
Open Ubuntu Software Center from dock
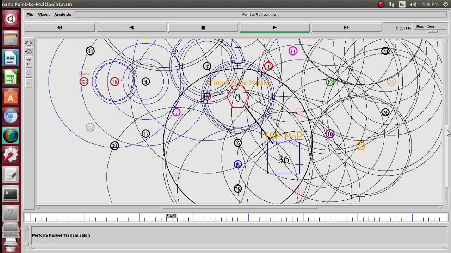click(11, 97)
